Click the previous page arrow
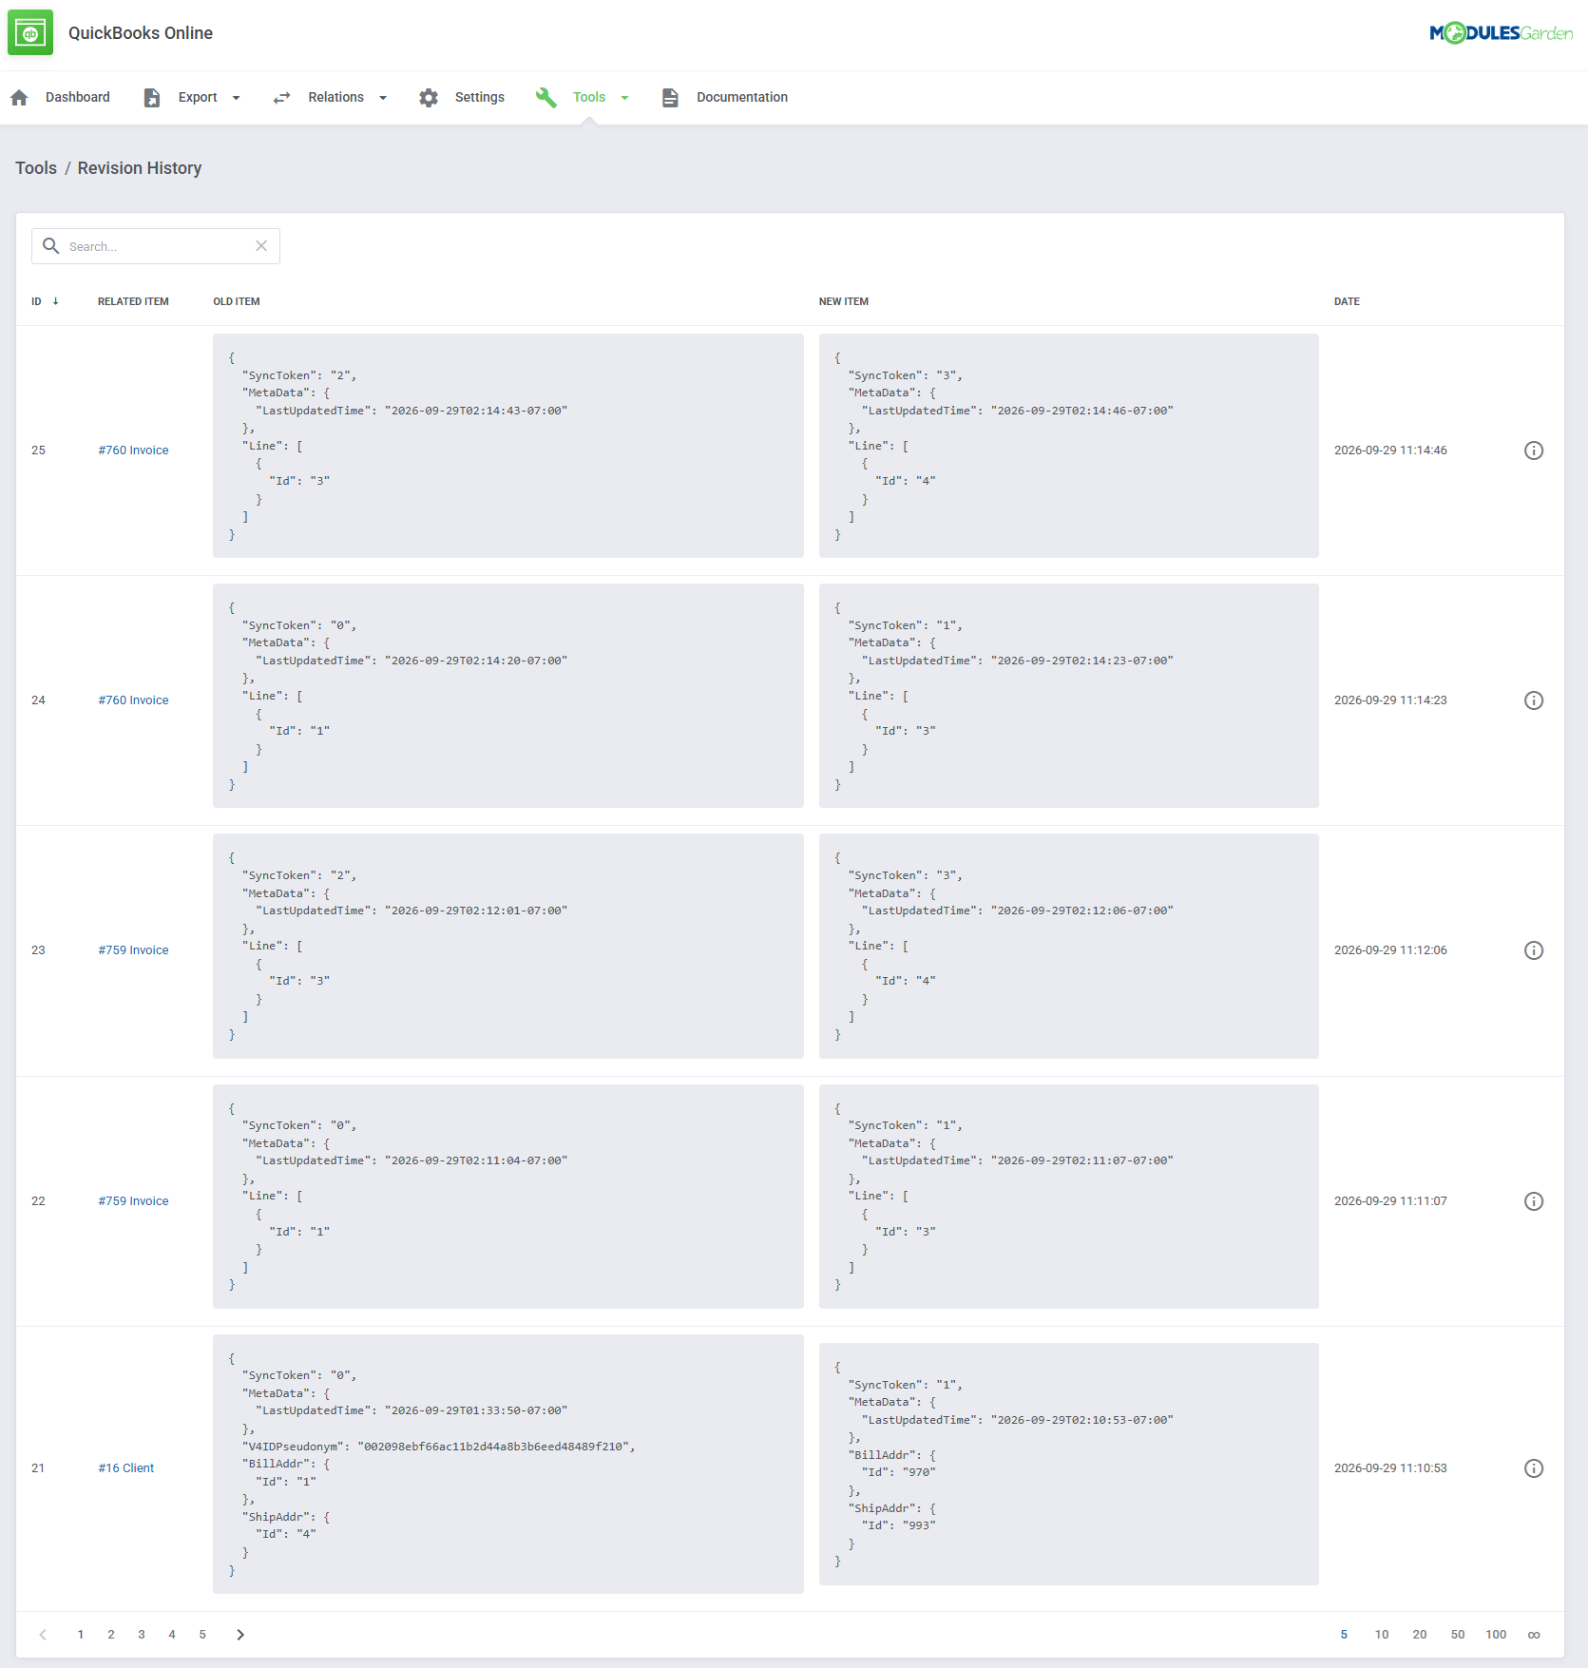This screenshot has width=1588, height=1668. [43, 1635]
